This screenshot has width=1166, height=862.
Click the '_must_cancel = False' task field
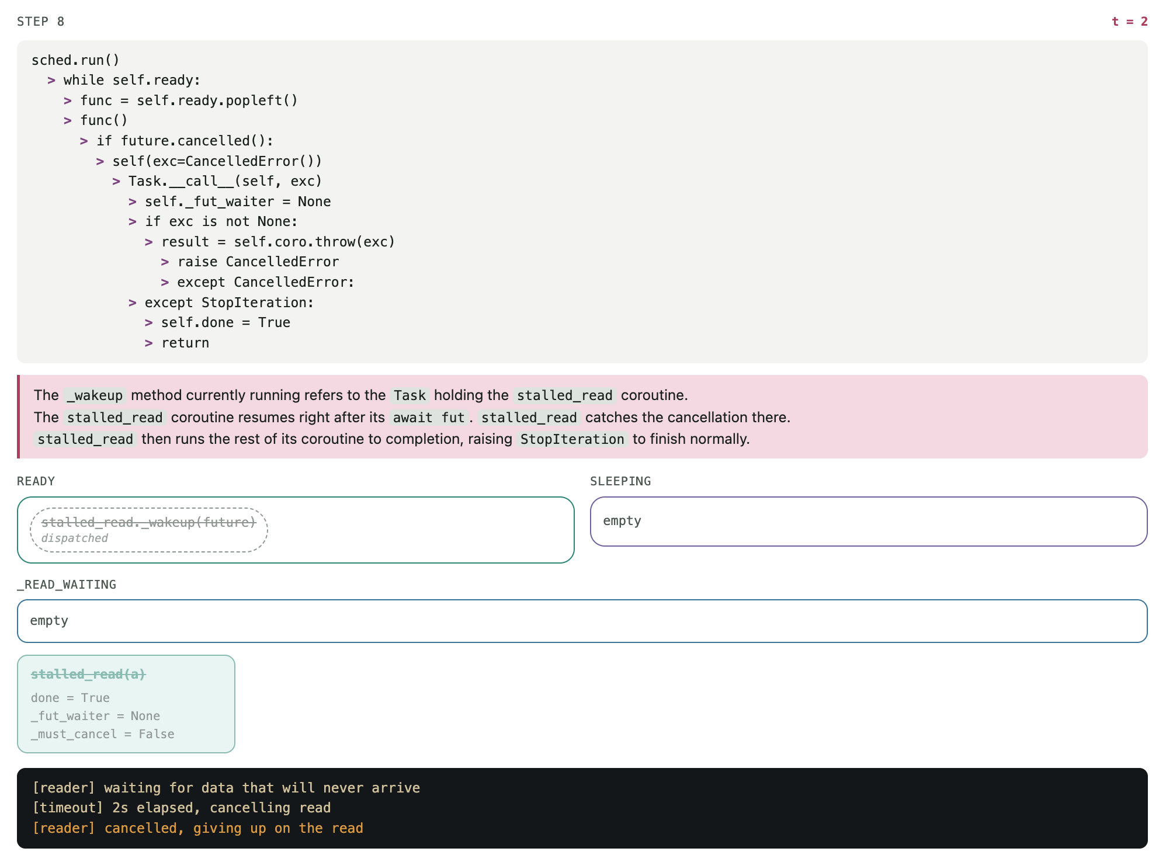click(x=103, y=734)
